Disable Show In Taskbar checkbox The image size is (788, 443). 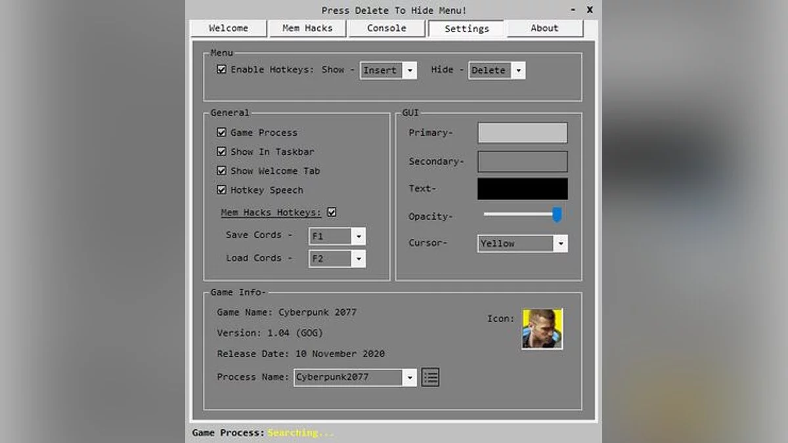click(222, 152)
